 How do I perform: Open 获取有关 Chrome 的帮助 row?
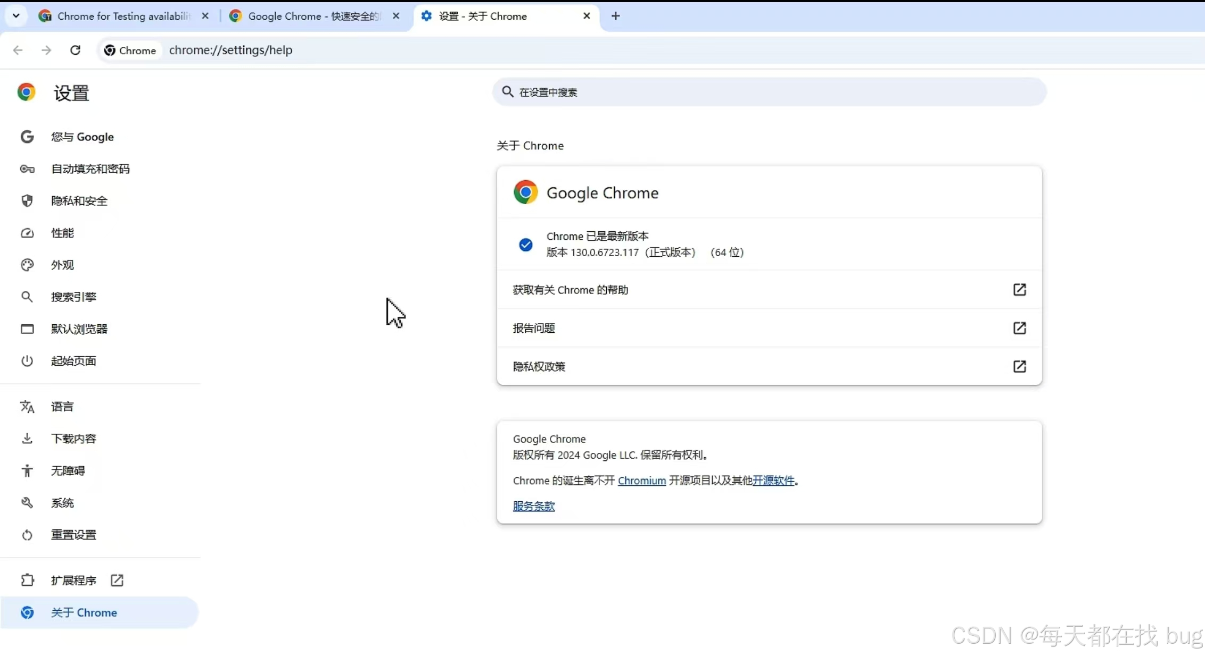(x=769, y=290)
